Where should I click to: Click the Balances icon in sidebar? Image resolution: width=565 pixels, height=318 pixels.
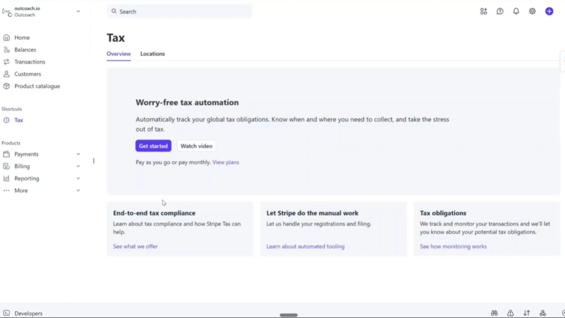click(6, 50)
